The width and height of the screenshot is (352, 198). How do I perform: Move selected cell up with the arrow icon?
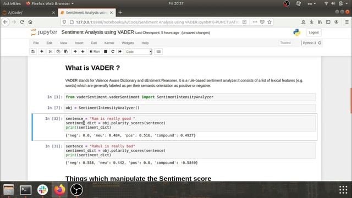click(x=75, y=51)
